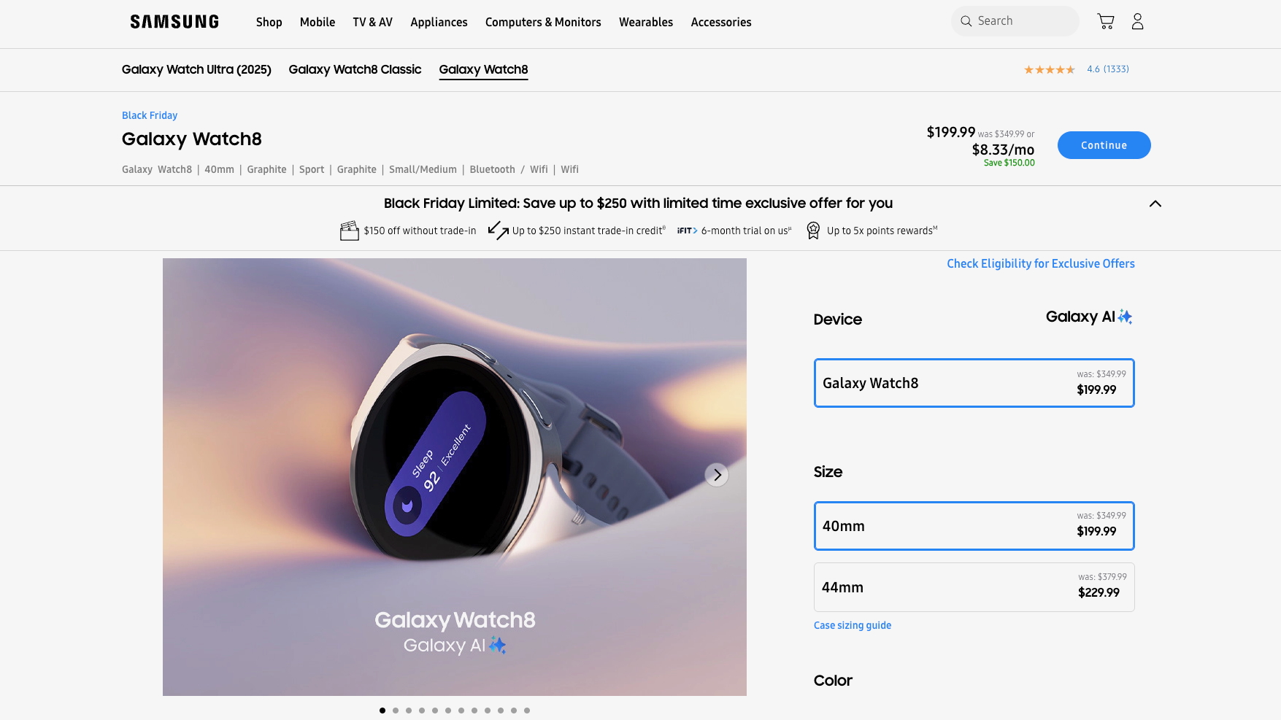Expand the Shop menu
The height and width of the screenshot is (720, 1281).
coord(269,22)
